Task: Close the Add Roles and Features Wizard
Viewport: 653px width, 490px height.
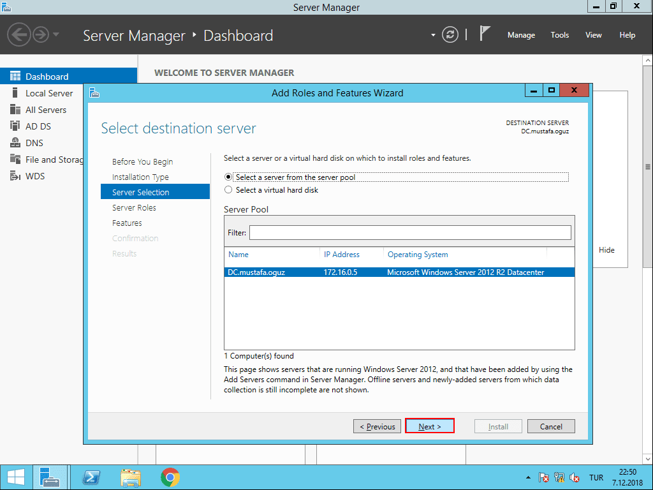Action: [x=574, y=90]
